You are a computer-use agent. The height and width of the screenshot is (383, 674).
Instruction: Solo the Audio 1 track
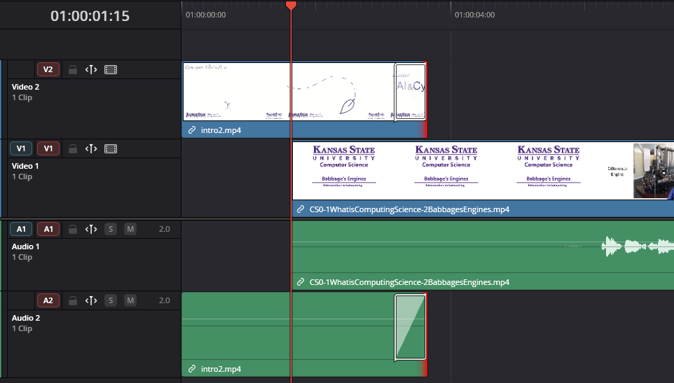111,229
